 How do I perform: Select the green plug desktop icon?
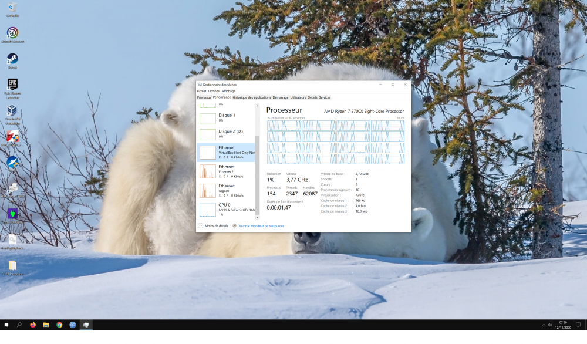pyautogui.click(x=12, y=214)
